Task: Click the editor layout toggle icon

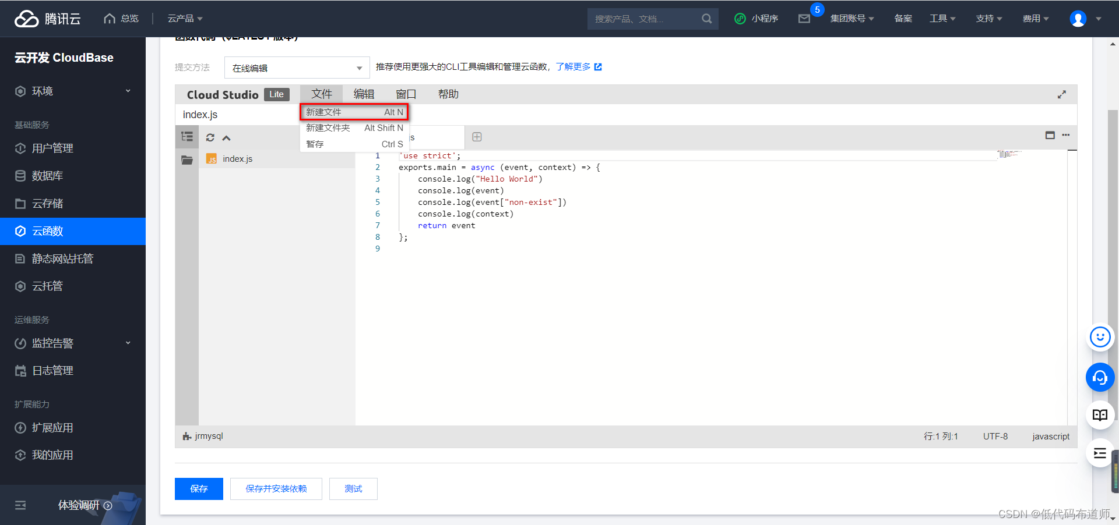Action: click(x=1050, y=135)
